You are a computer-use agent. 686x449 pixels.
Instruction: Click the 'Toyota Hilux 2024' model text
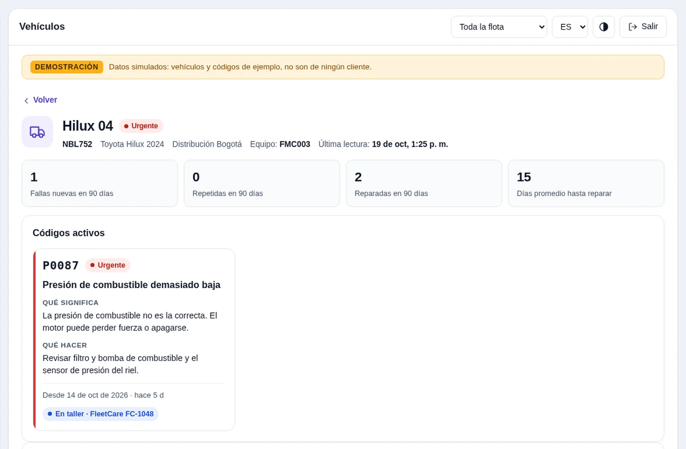tap(132, 144)
